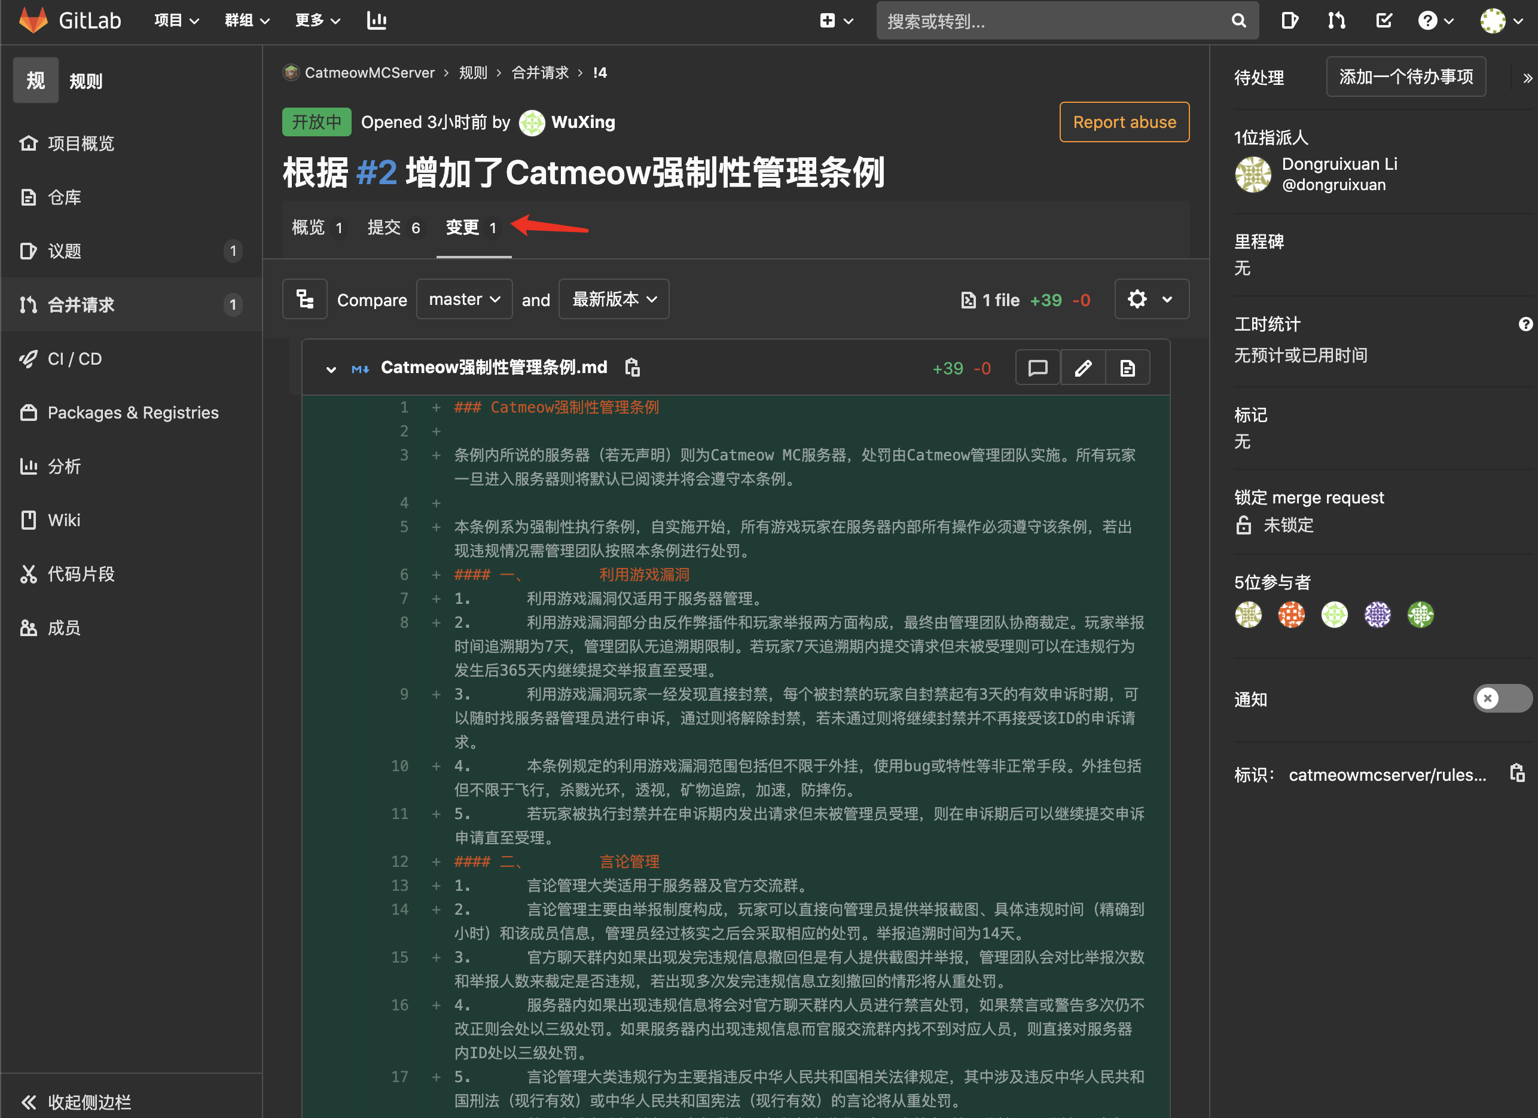1538x1118 pixels.
Task: Toggle the 通知 notification switch
Action: pos(1502,698)
